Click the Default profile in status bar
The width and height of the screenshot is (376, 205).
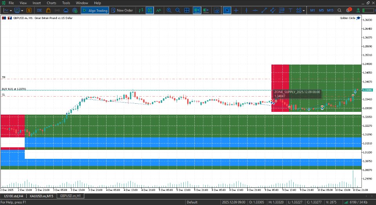[x=192, y=202]
